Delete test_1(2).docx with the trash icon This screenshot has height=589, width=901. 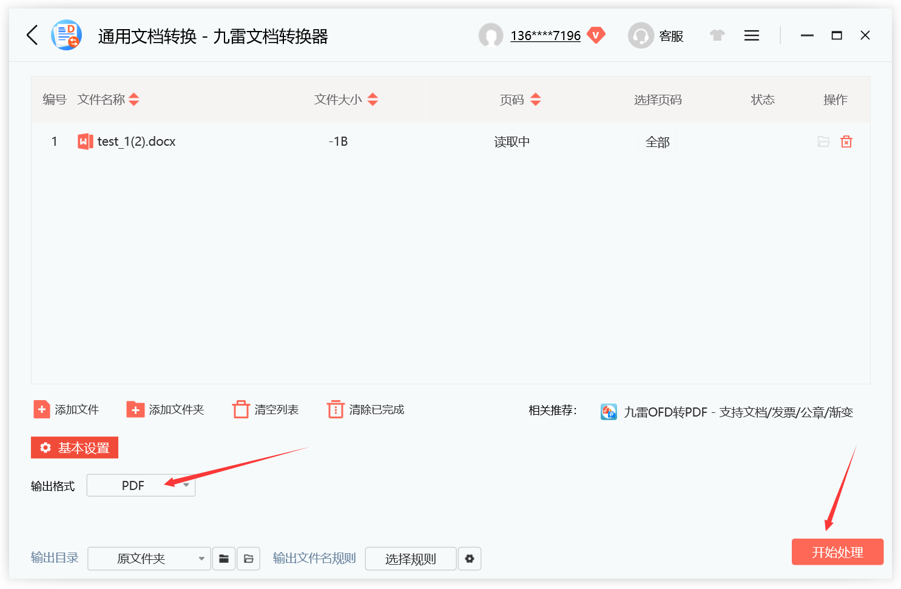point(846,141)
